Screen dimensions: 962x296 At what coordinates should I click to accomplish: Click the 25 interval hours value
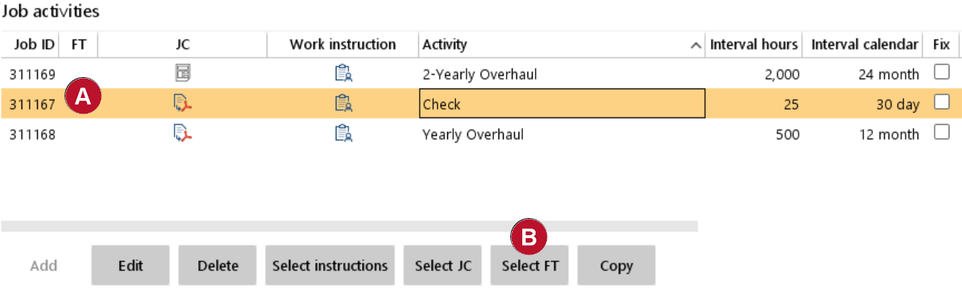point(791,105)
